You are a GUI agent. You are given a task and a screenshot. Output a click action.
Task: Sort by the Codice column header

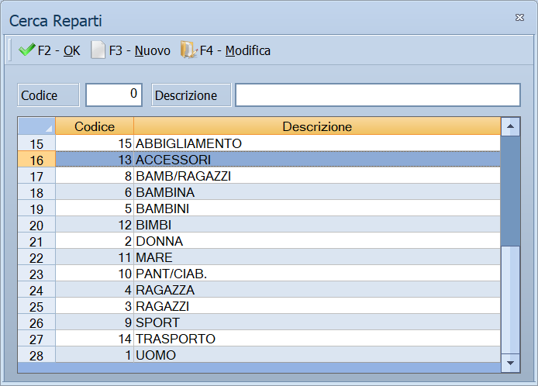click(95, 126)
